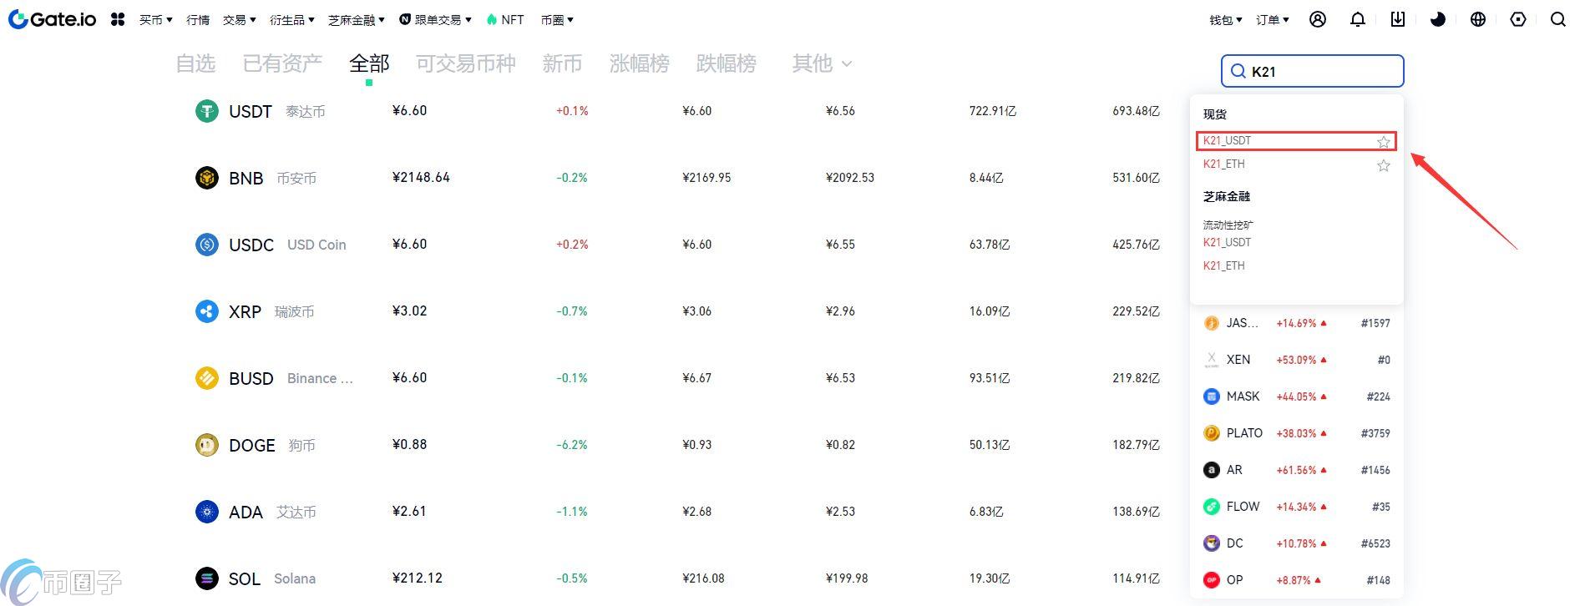The image size is (1580, 606).
Task: Click the header search magnifier icon
Action: click(x=1558, y=19)
